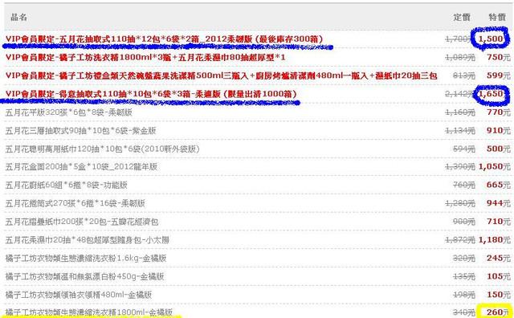The image size is (514, 318).
Task: Click the 944元 special price
Action: (x=499, y=204)
